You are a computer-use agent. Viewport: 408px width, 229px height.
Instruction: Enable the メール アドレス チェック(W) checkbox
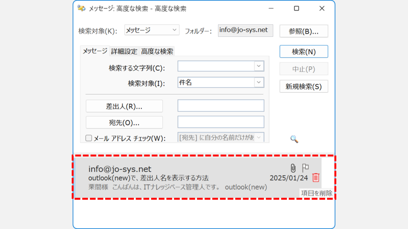(89, 138)
